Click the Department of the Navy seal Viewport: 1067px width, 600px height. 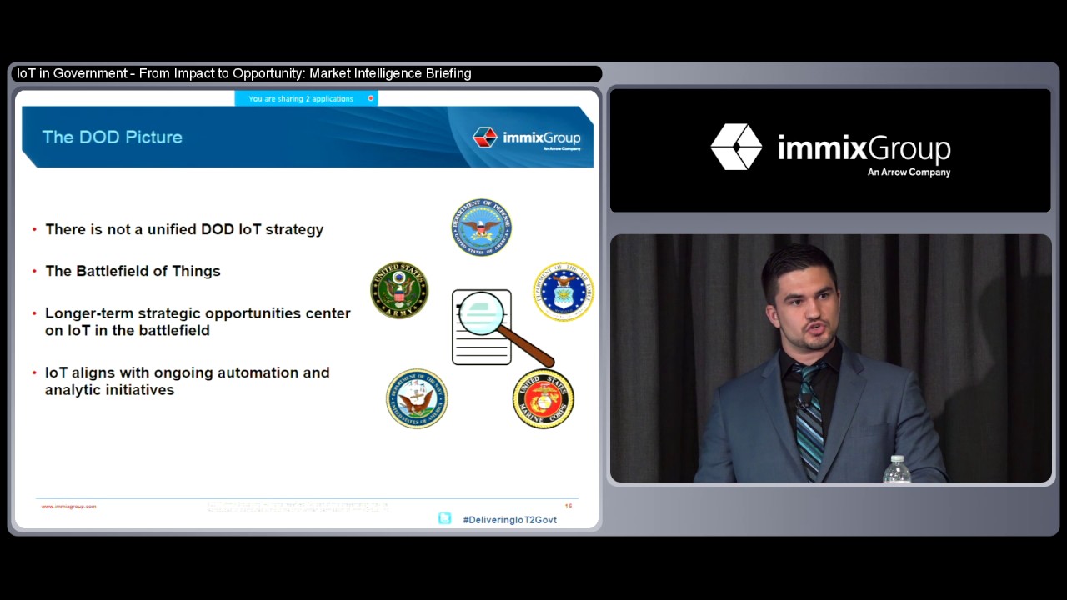coord(417,398)
